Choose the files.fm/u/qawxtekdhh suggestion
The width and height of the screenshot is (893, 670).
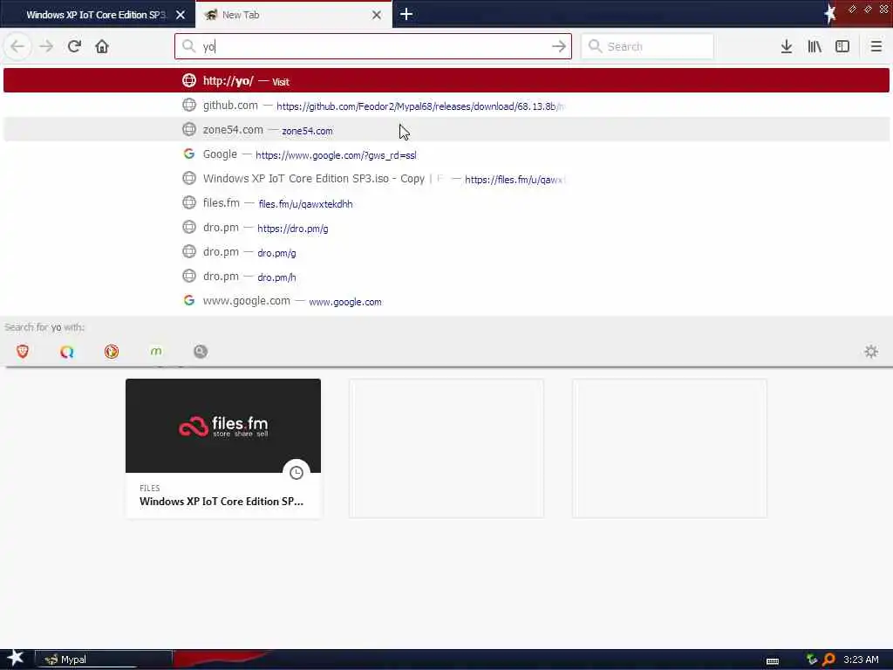point(446,203)
